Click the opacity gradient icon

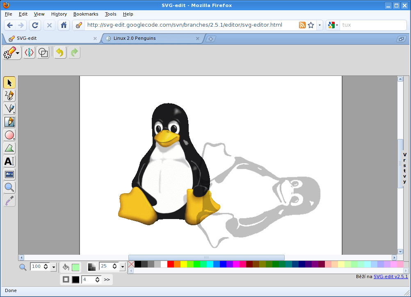(x=92, y=267)
